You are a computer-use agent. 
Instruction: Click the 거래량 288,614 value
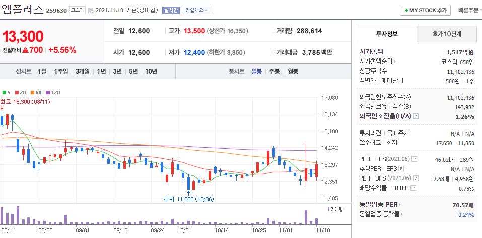[x=309, y=31]
